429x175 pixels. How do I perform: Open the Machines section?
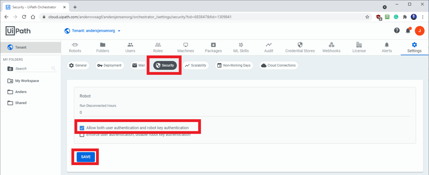pyautogui.click(x=185, y=47)
